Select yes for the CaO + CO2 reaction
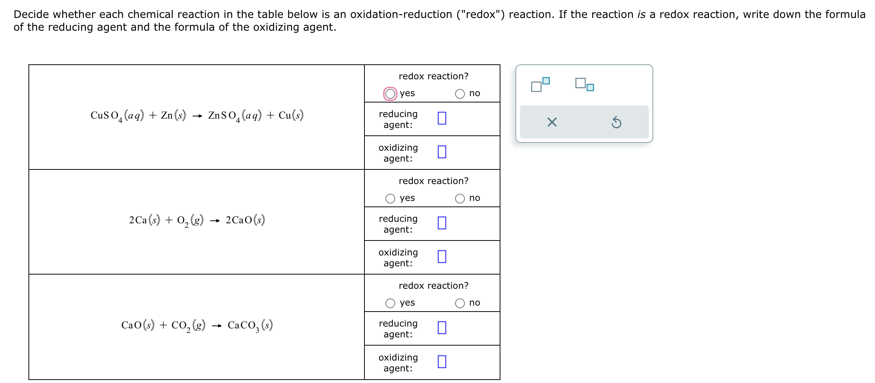 click(390, 303)
